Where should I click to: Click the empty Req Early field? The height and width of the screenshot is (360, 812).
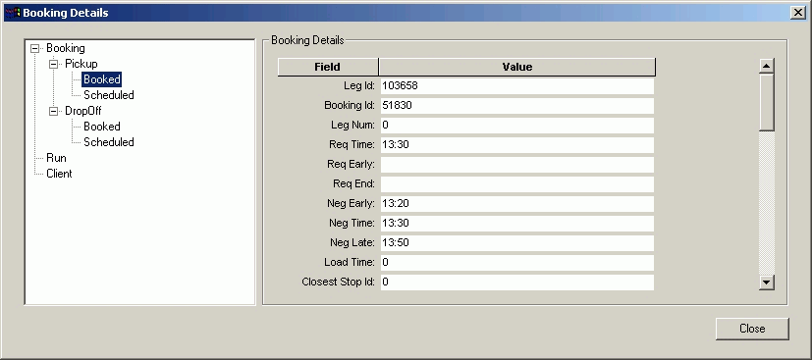click(517, 165)
